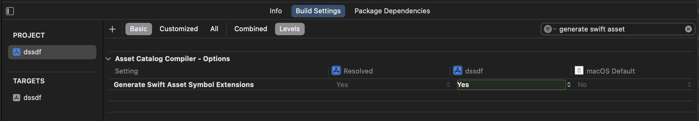Viewport: 699px width, 121px height.
Task: Enable the Basic settings filter
Action: 139,29
